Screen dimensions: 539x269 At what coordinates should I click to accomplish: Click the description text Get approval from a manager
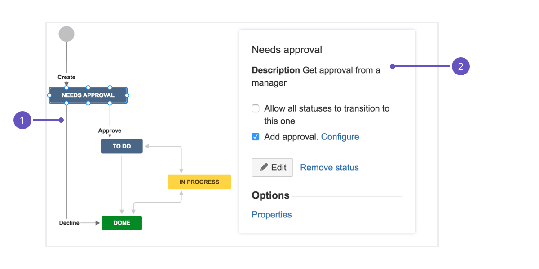tap(316, 76)
